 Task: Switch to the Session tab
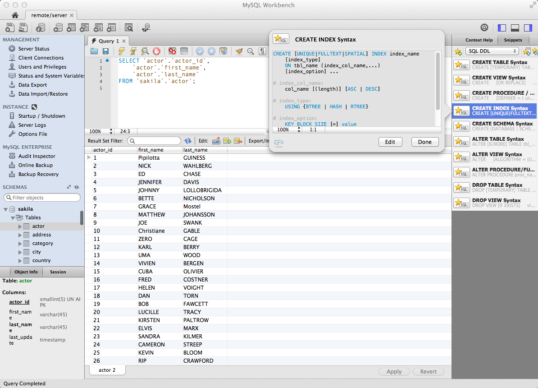click(x=58, y=272)
